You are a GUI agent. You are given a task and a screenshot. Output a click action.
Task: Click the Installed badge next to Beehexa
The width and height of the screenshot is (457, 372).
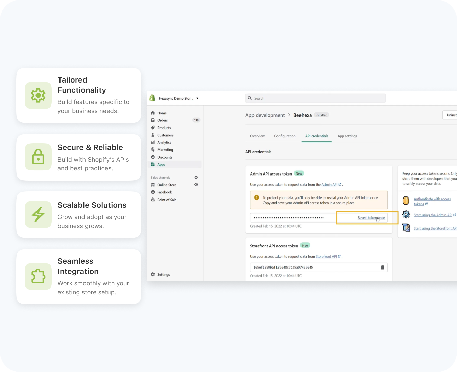(321, 115)
